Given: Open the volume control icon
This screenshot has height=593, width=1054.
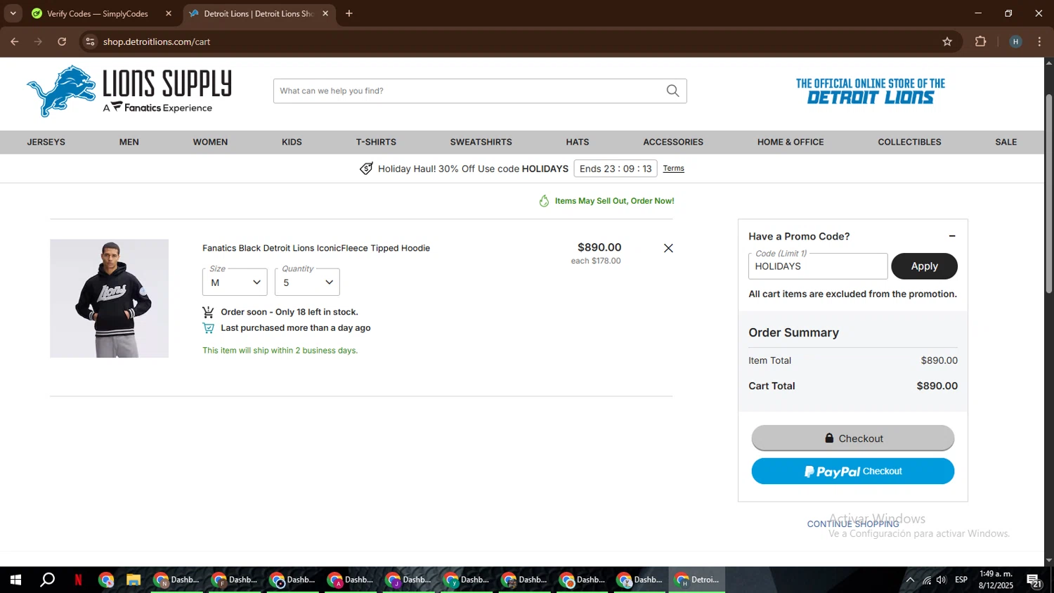Looking at the screenshot, I should (x=942, y=580).
